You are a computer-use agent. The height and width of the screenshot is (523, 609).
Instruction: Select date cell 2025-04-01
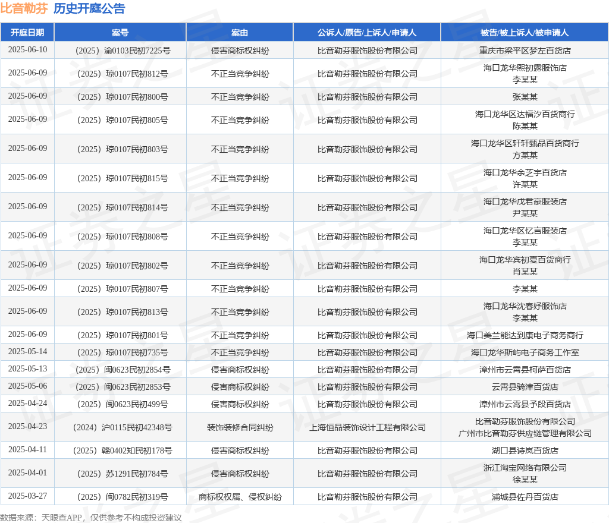(x=27, y=473)
